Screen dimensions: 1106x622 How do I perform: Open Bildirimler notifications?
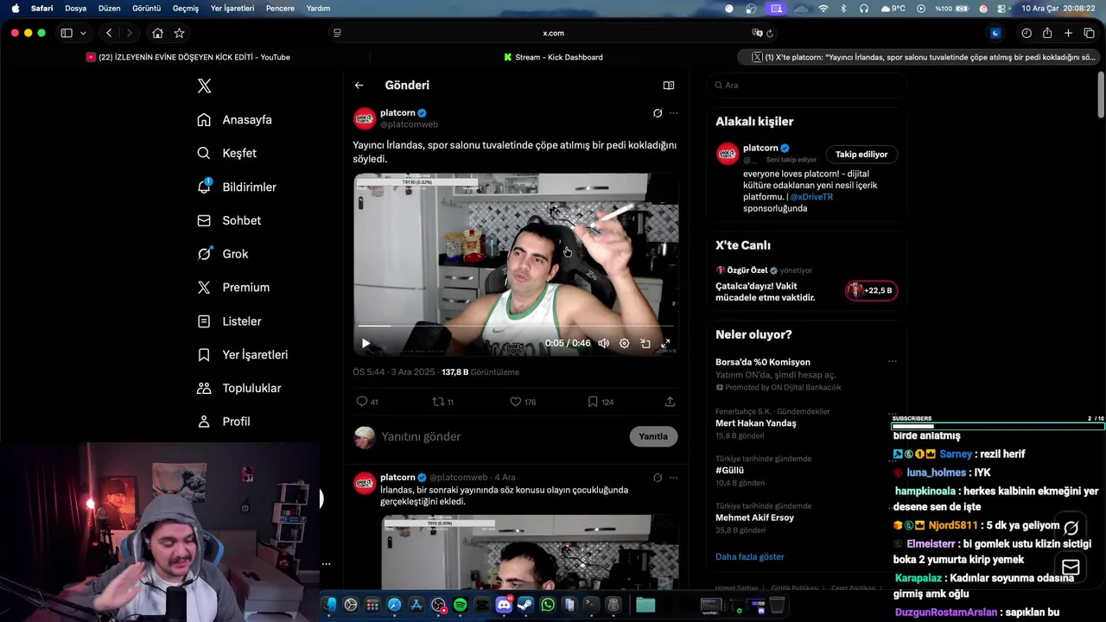[237, 187]
